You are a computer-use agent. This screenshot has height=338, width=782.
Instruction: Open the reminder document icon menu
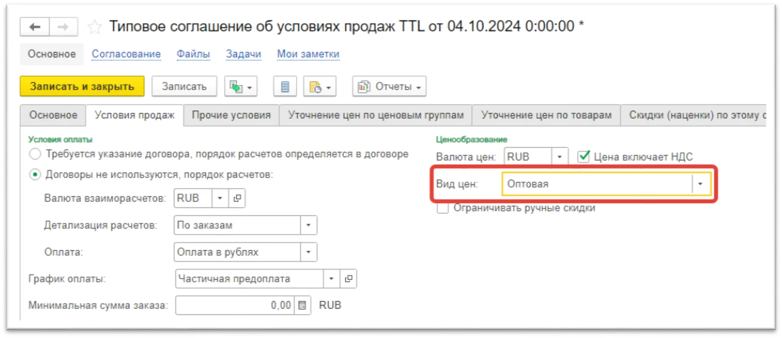click(320, 87)
